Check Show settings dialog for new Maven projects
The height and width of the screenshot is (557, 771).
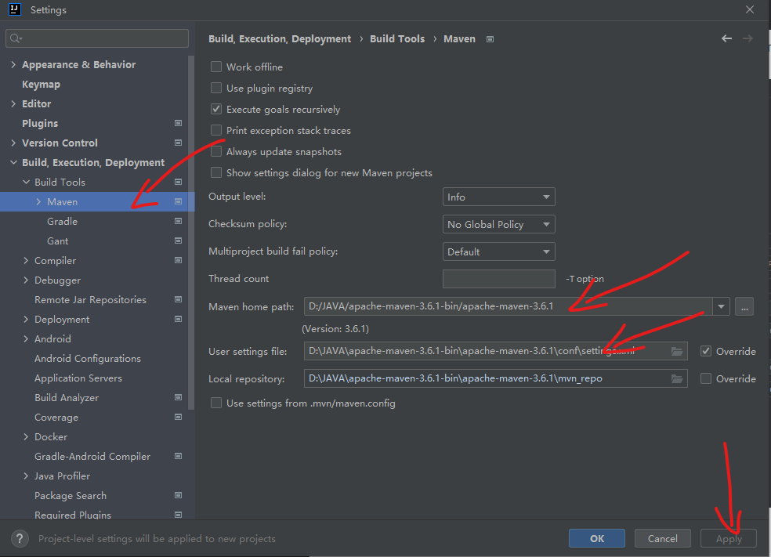[x=215, y=172]
